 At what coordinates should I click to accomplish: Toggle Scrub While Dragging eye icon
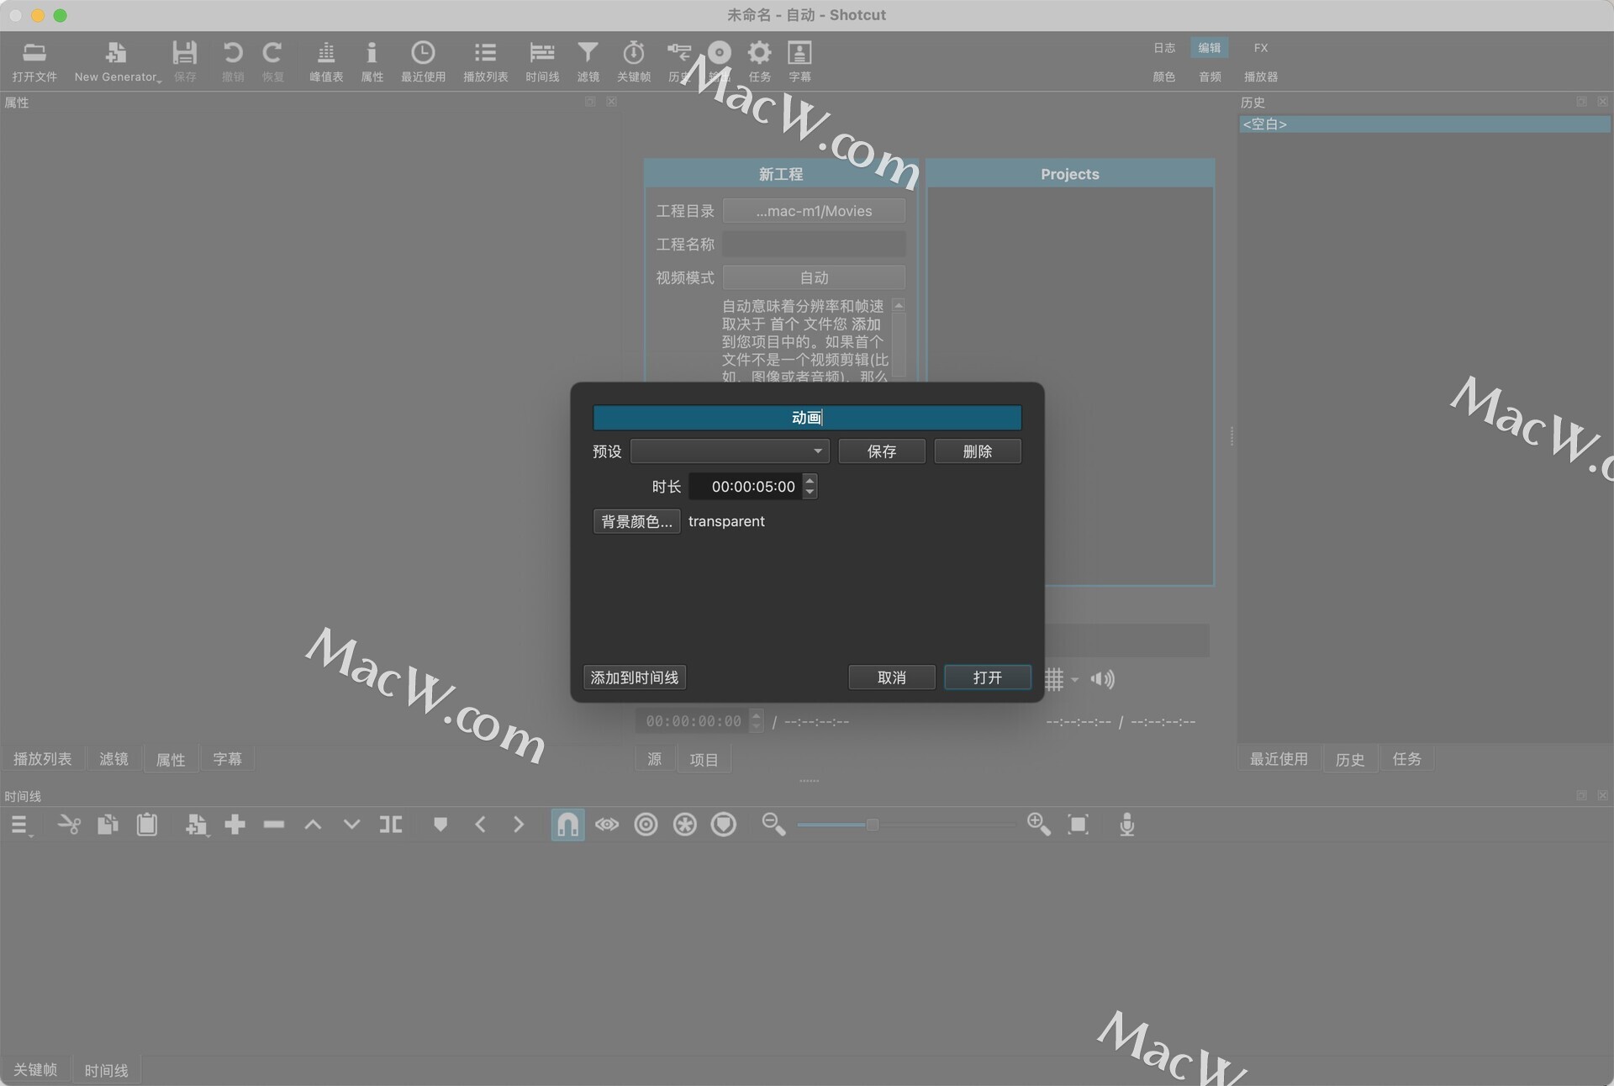[607, 825]
